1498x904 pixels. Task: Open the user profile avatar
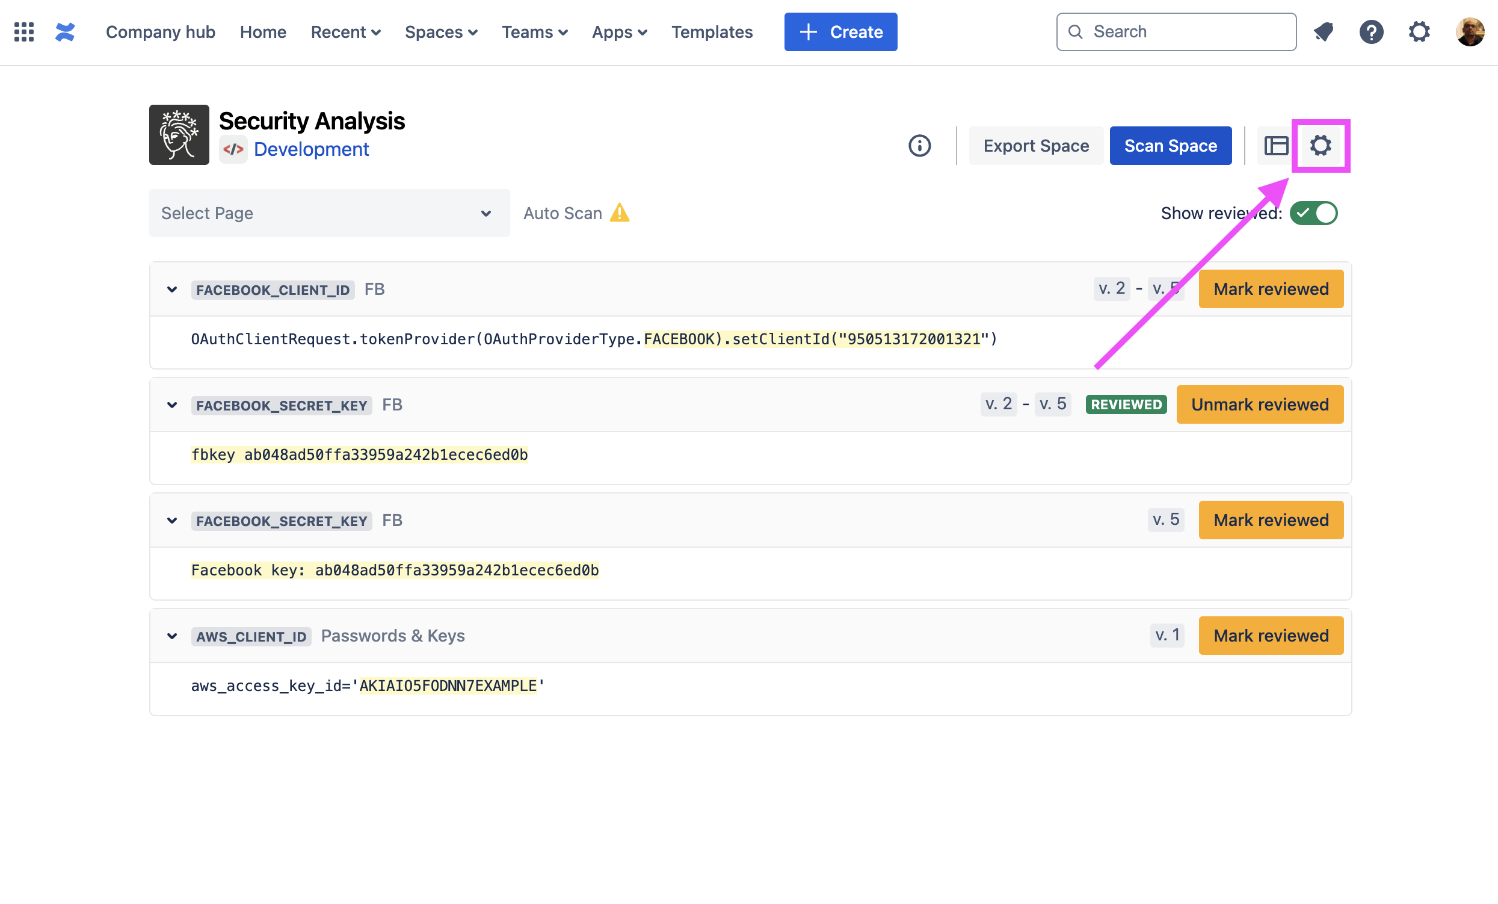pos(1470,32)
